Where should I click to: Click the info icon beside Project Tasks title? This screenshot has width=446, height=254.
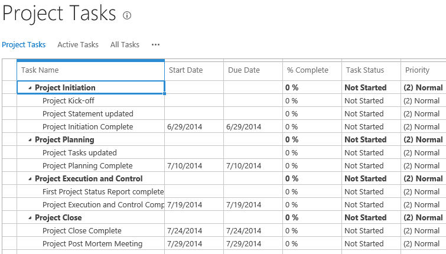click(127, 15)
